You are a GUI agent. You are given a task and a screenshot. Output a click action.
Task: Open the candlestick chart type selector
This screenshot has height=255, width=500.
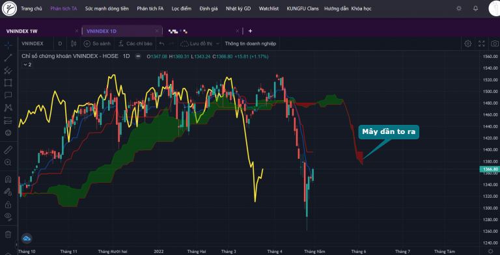pyautogui.click(x=74, y=44)
